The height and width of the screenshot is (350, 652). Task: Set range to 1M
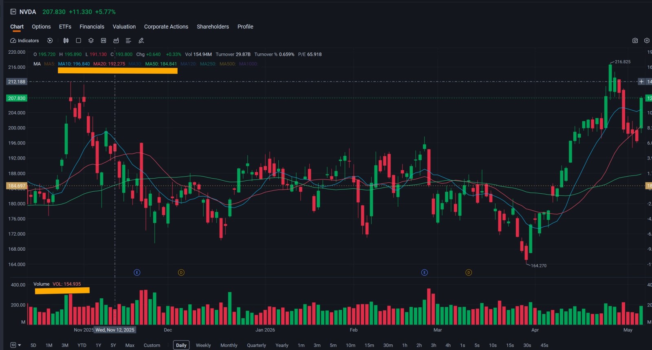[x=49, y=345]
